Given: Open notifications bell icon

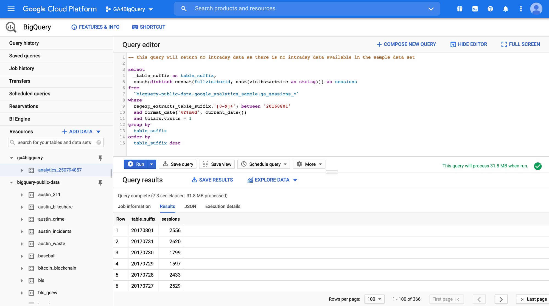Looking at the screenshot, I should (506, 9).
